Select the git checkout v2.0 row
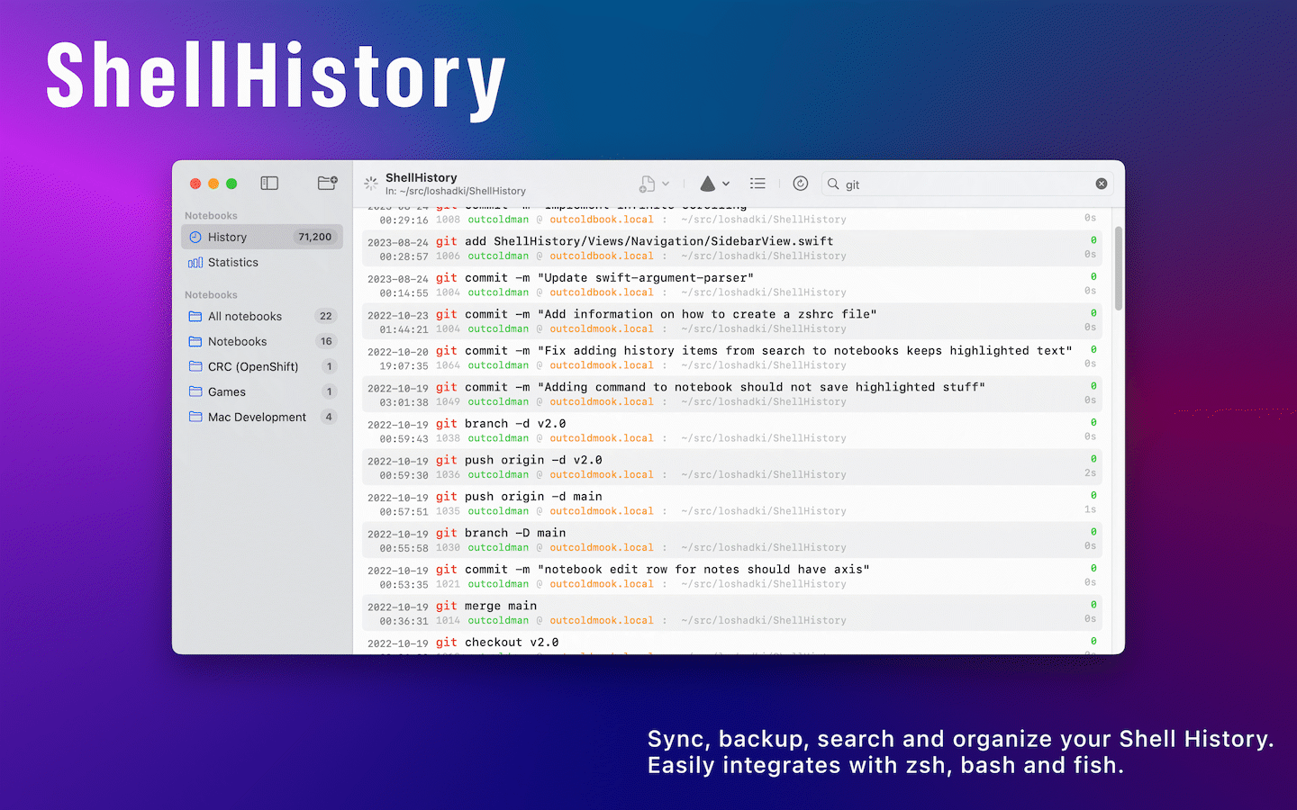The width and height of the screenshot is (1297, 810). (x=734, y=643)
